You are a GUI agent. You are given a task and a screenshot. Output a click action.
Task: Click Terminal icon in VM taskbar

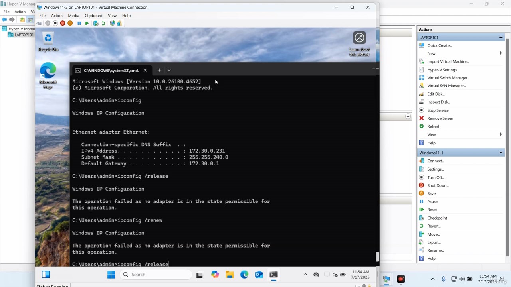(273, 275)
